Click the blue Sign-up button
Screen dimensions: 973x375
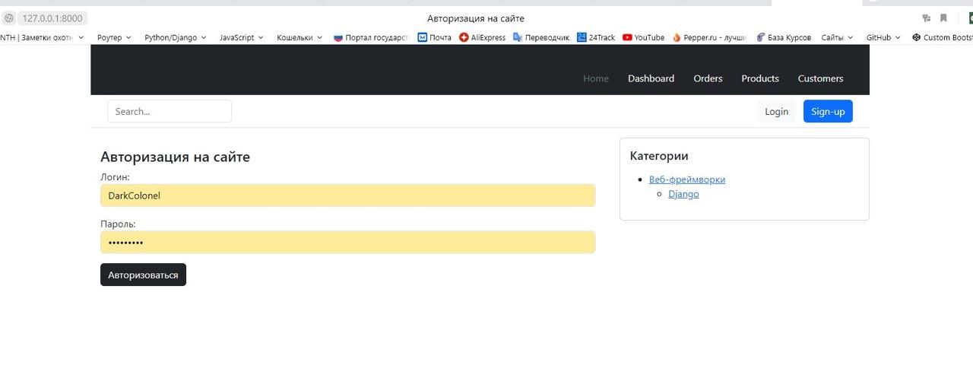[828, 111]
